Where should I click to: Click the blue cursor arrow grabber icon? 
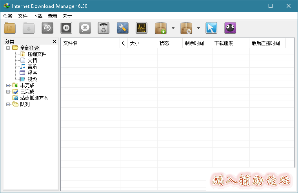click(211, 28)
